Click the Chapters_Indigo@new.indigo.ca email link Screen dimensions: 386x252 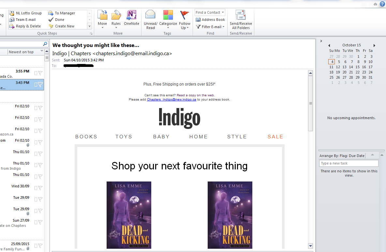point(171,100)
